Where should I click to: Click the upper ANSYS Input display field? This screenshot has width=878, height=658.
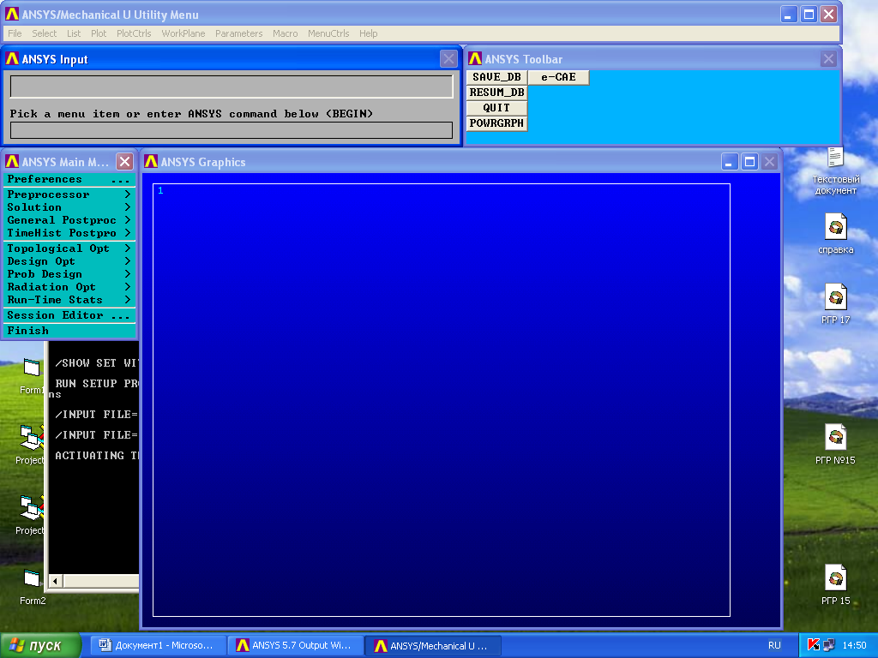coord(232,87)
